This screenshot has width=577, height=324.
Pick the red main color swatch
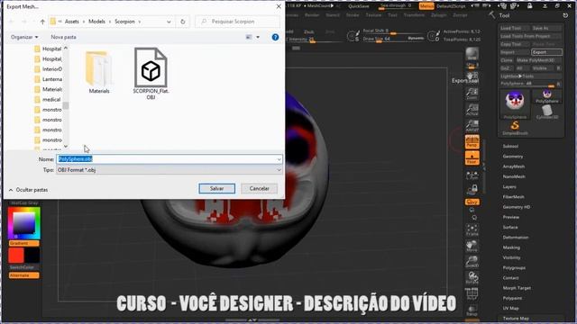pyautogui.click(x=16, y=256)
